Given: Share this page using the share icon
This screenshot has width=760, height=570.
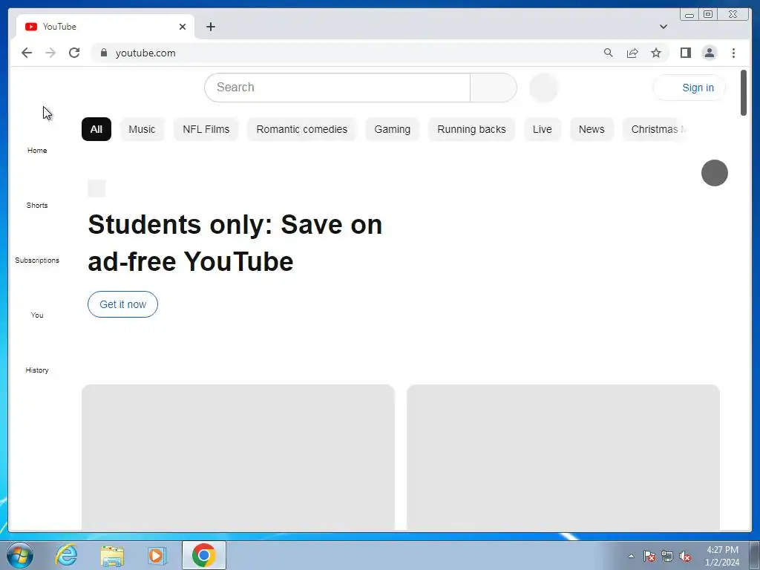Looking at the screenshot, I should pos(632,53).
